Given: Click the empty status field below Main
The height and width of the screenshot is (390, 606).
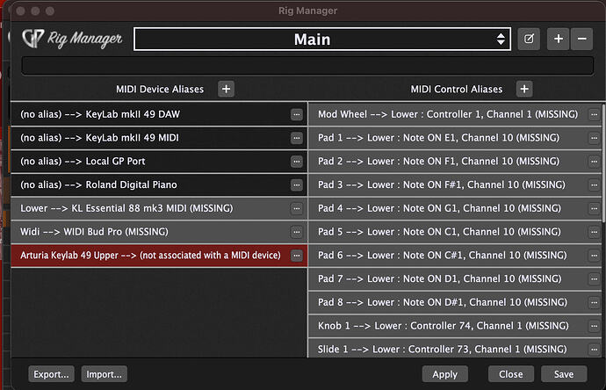Looking at the screenshot, I should point(307,66).
